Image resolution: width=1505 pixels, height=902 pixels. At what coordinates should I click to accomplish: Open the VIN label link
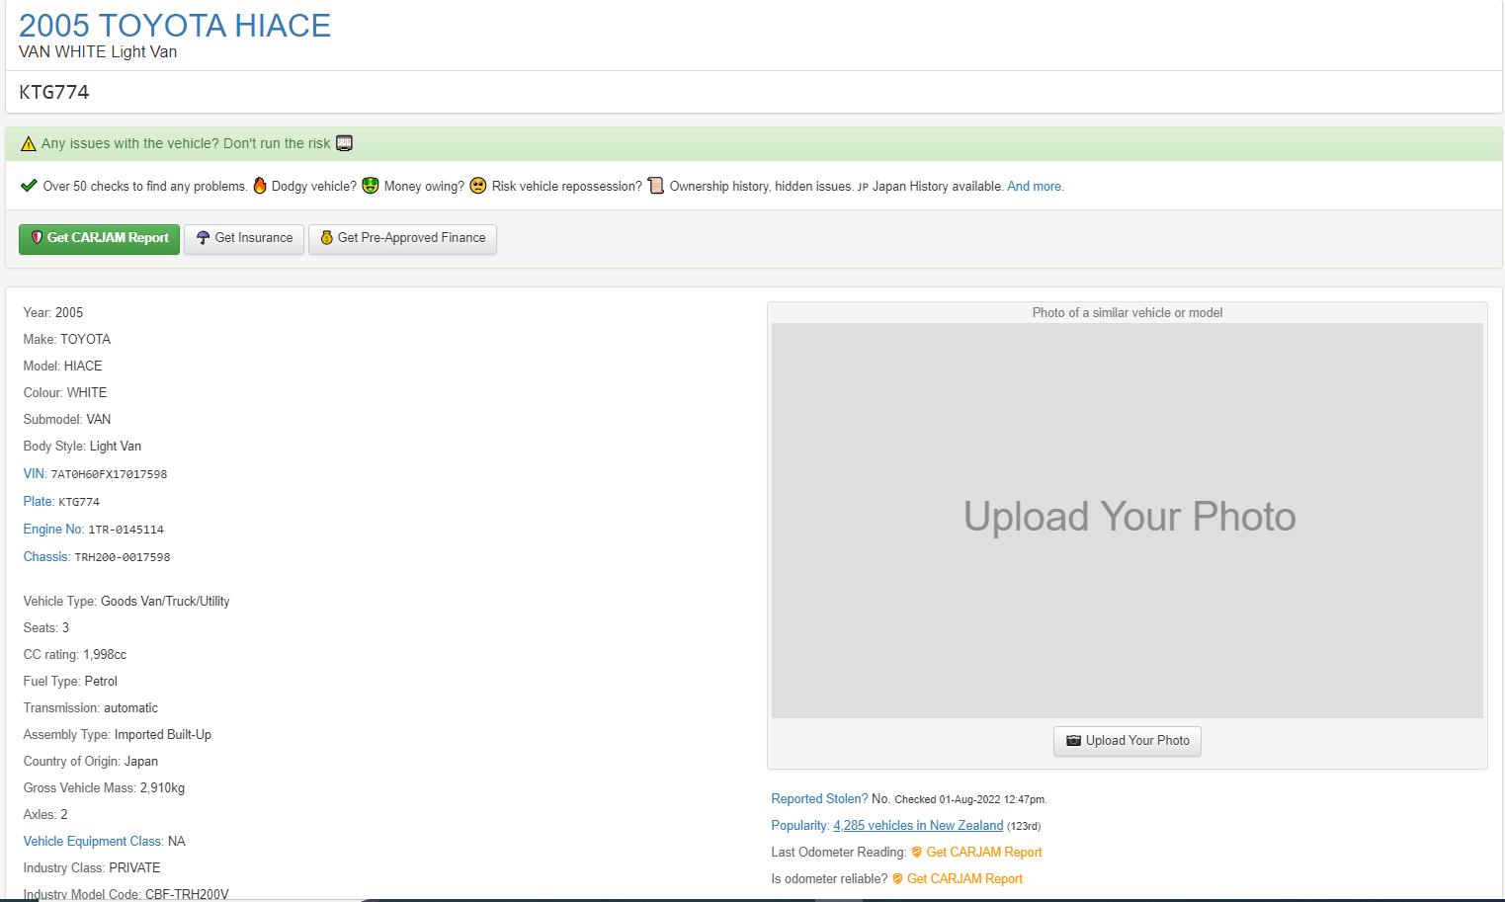click(35, 474)
